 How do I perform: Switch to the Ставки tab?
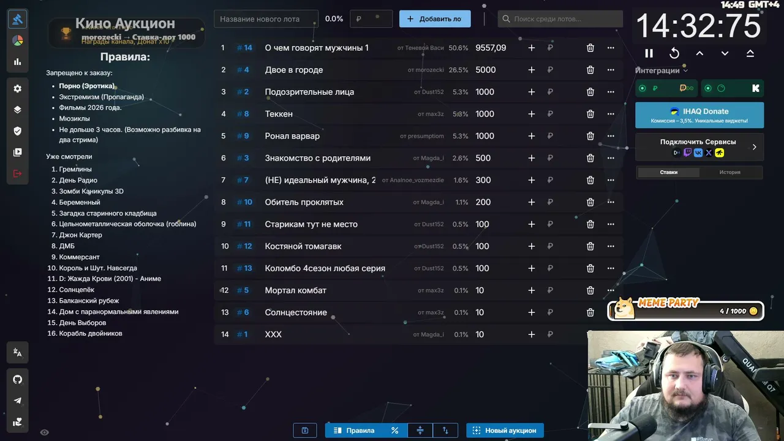tap(668, 172)
